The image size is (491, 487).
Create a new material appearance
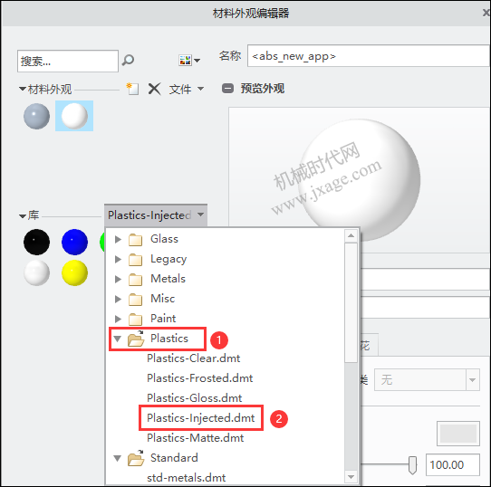pos(132,89)
